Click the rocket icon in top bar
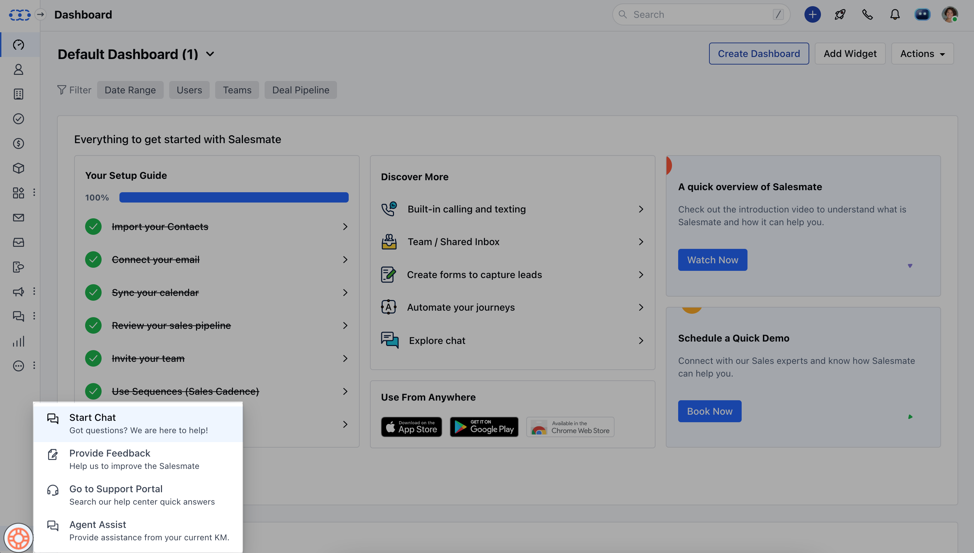Image resolution: width=974 pixels, height=553 pixels. tap(840, 14)
